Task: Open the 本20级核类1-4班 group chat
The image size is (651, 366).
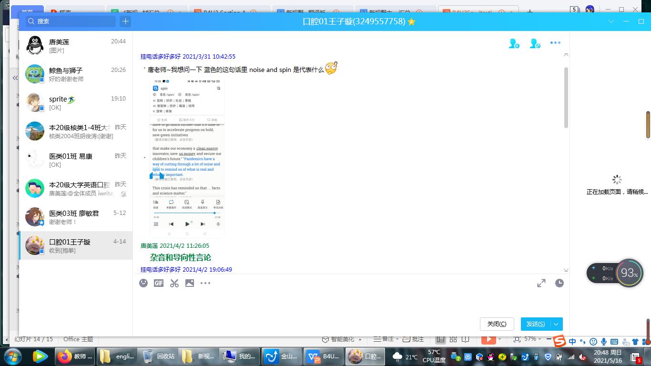Action: (x=76, y=132)
